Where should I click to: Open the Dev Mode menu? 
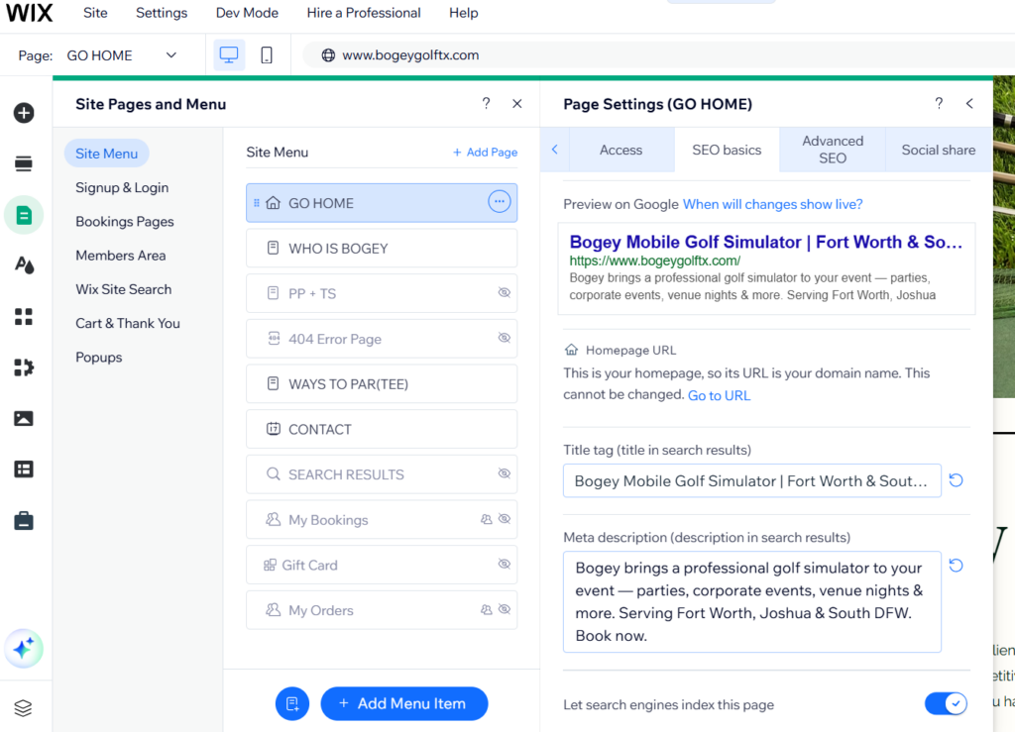click(247, 13)
